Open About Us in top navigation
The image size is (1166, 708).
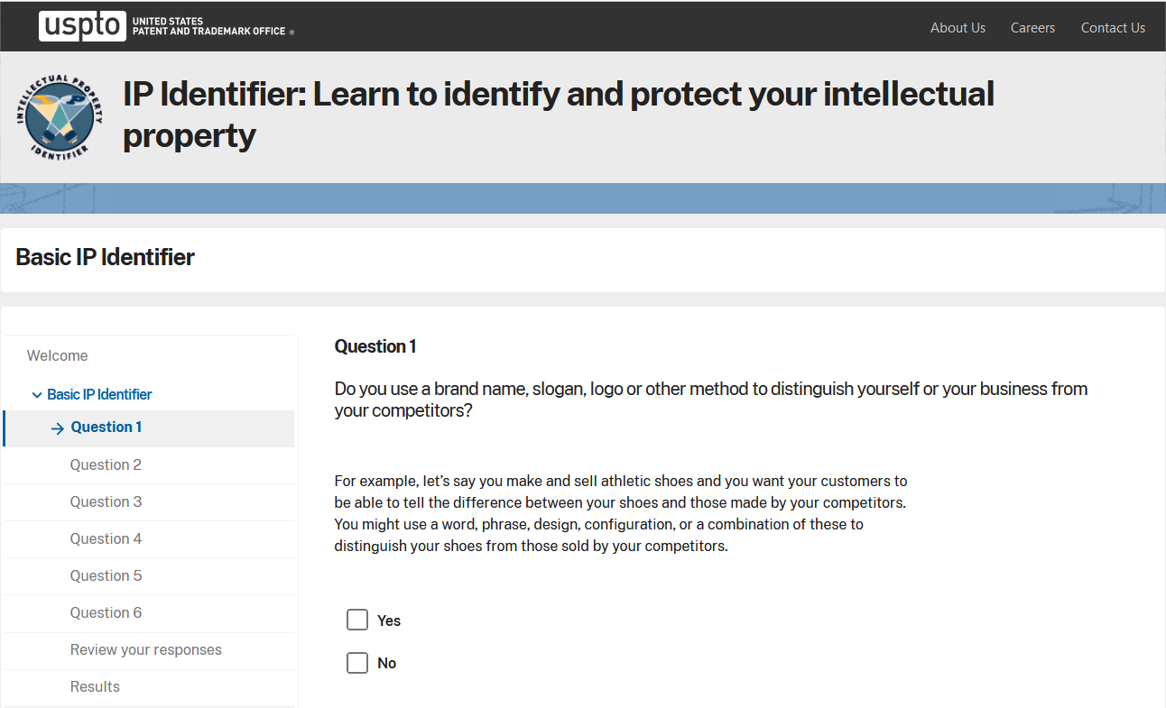tap(958, 28)
